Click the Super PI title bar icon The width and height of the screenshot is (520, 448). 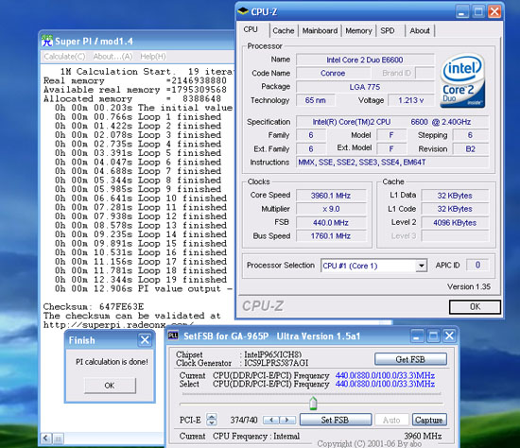click(47, 42)
